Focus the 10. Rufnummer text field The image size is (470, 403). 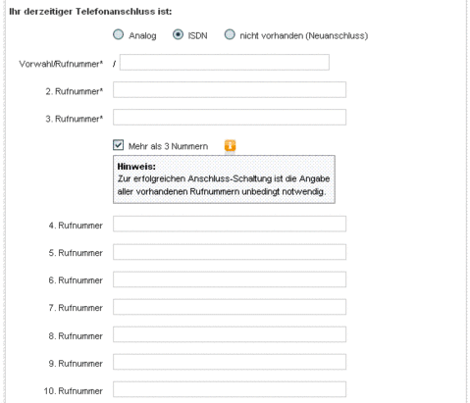(x=230, y=389)
